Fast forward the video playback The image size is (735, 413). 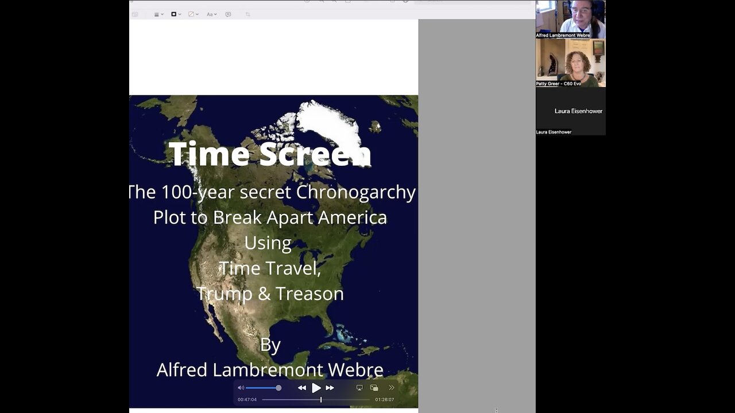[x=330, y=388]
